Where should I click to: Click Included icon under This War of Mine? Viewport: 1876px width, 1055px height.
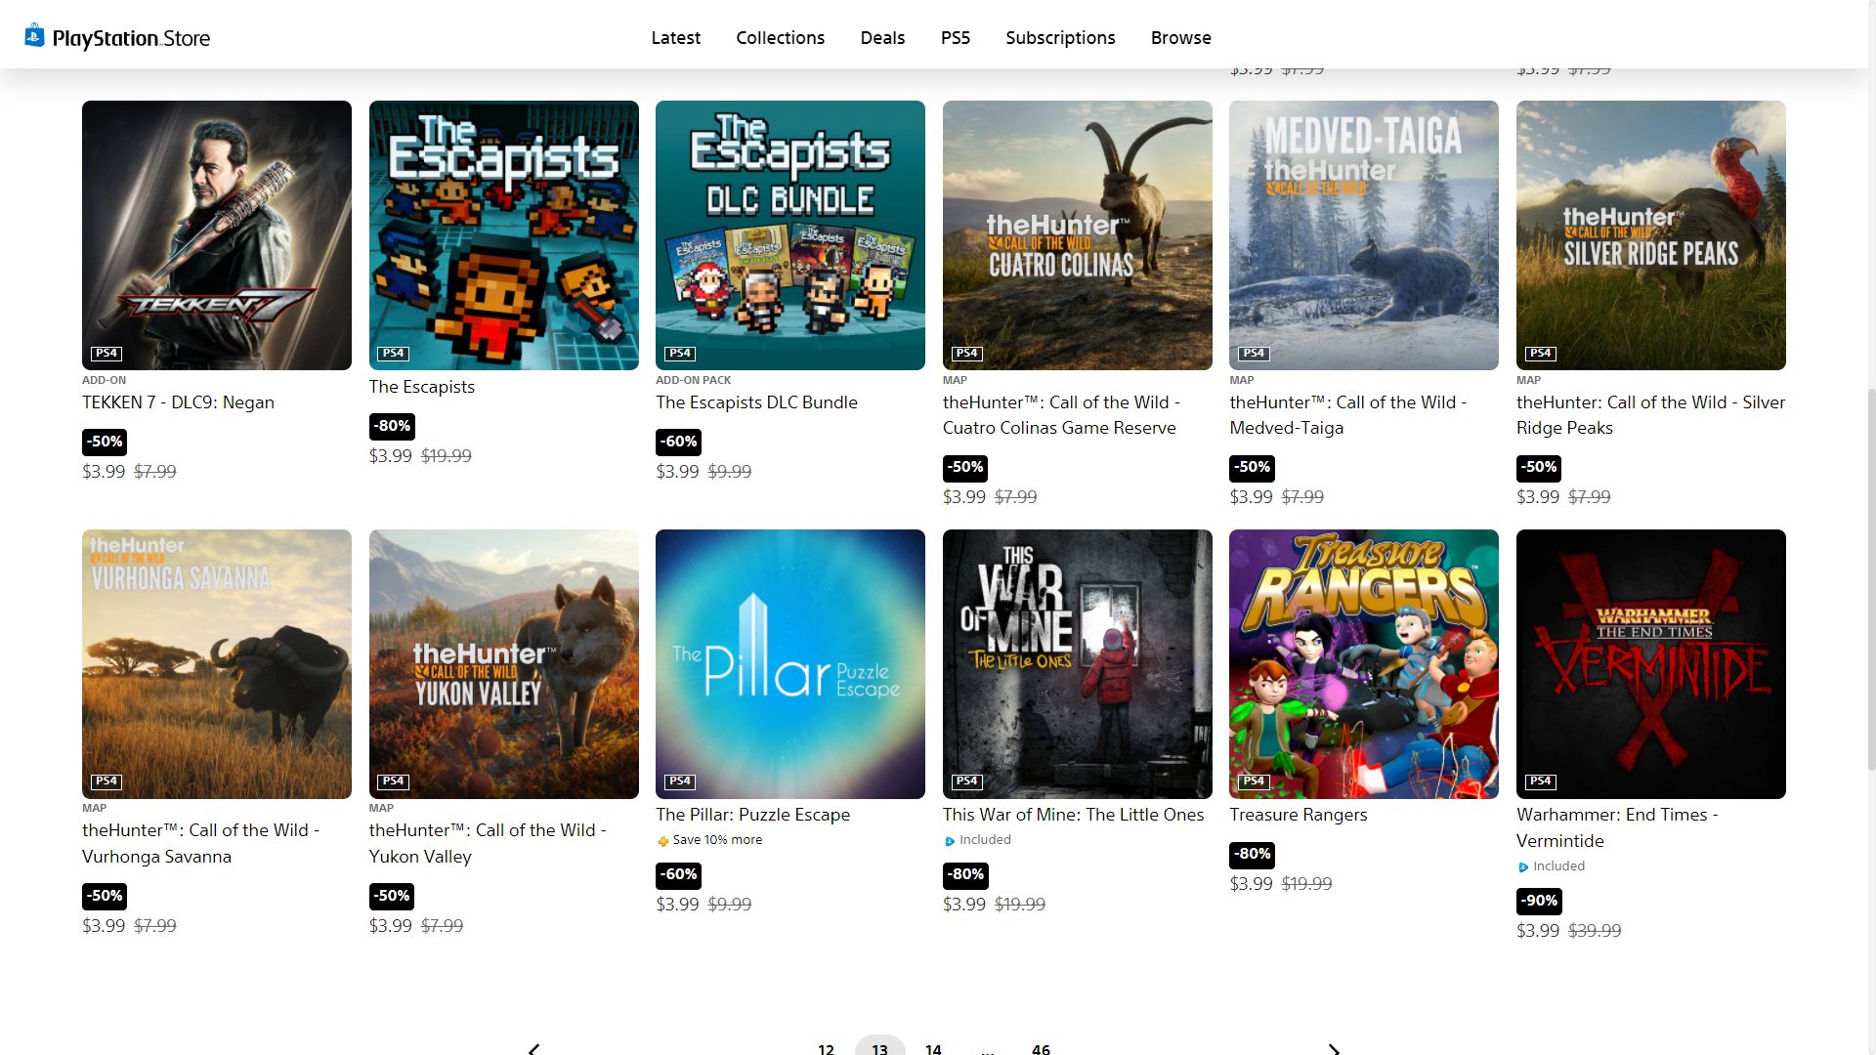[950, 841]
